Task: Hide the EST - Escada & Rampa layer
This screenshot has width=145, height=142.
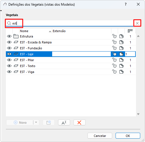Action: pyautogui.click(x=9, y=42)
